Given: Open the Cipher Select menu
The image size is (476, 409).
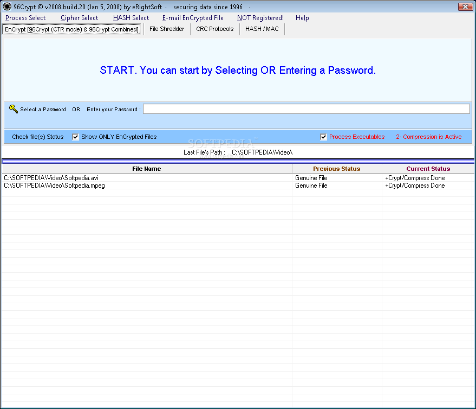Looking at the screenshot, I should coord(79,18).
